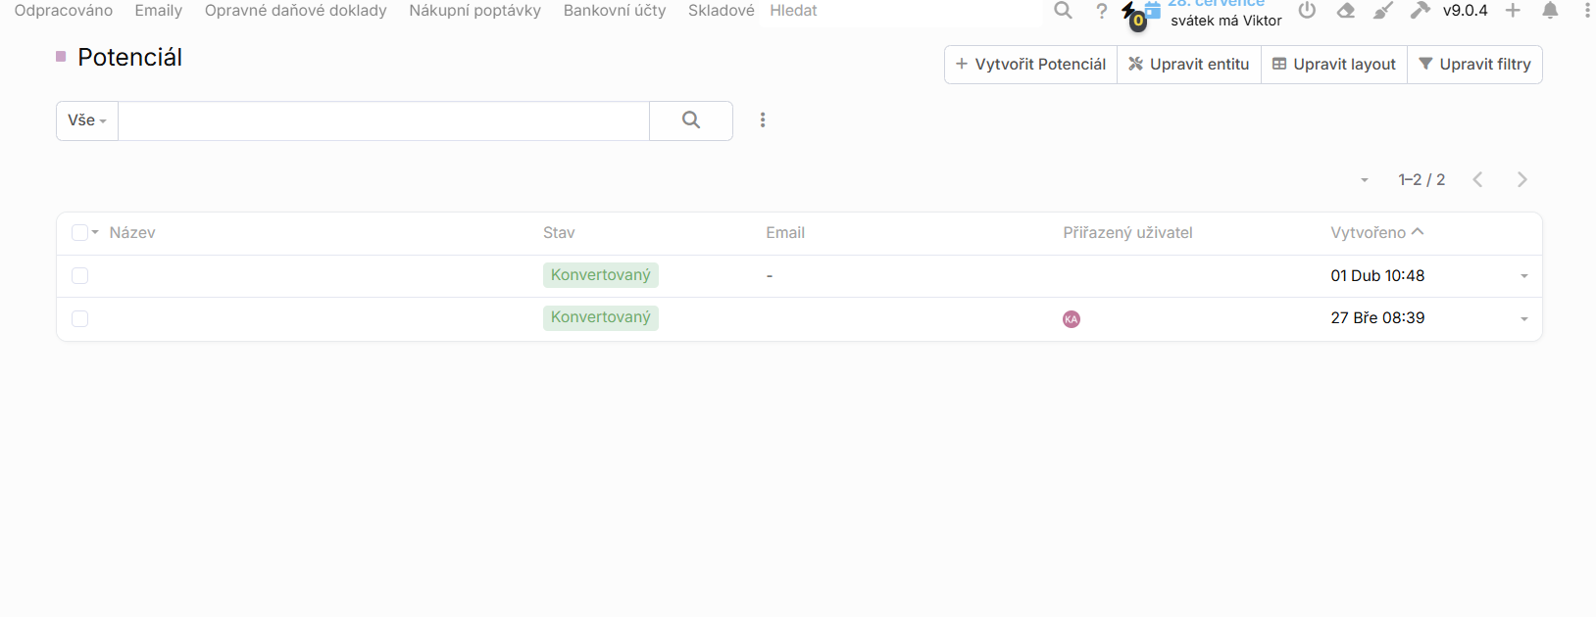Check the row created 27 Bře 08:39
1596x617 pixels.
tap(80, 319)
